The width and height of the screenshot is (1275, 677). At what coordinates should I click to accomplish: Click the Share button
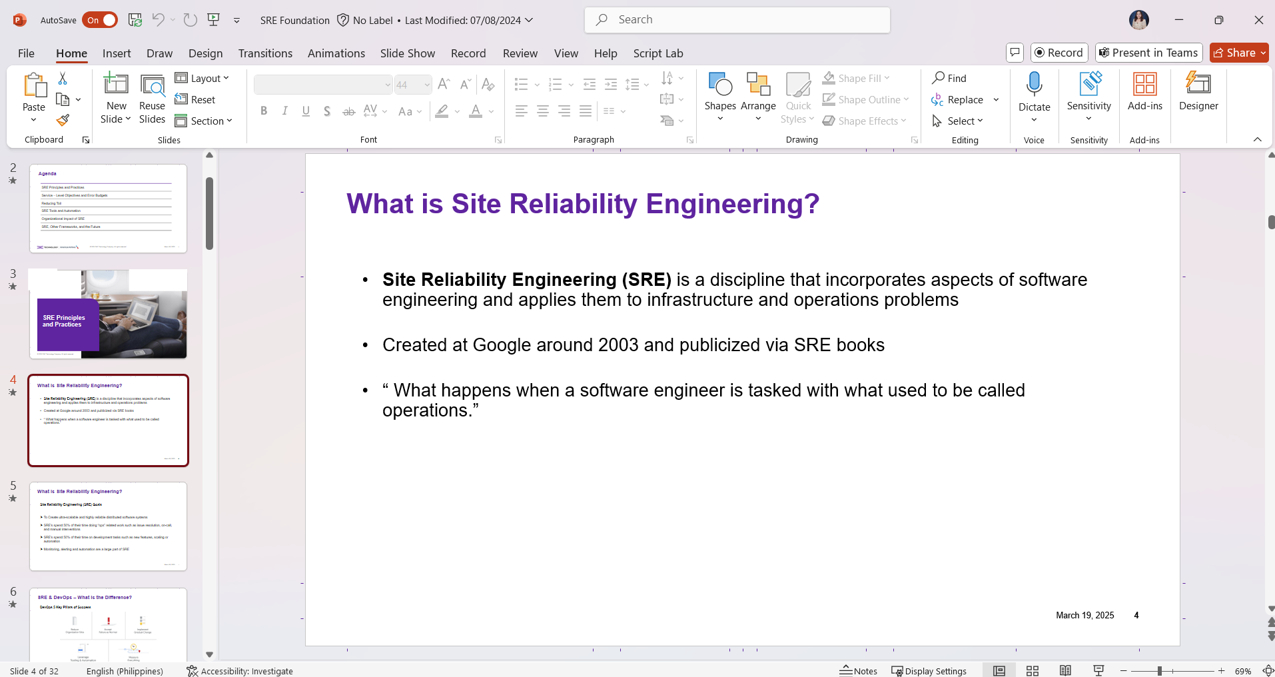pos(1238,53)
